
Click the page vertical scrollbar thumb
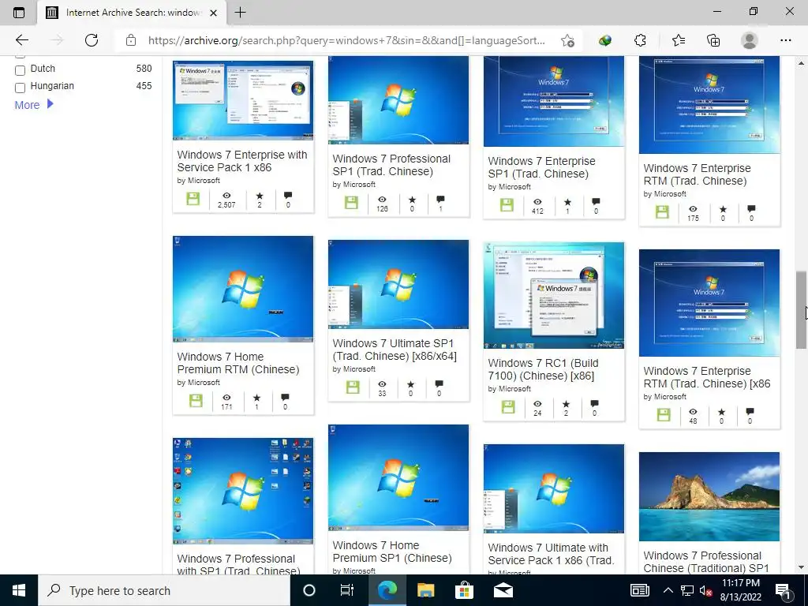pos(801,309)
